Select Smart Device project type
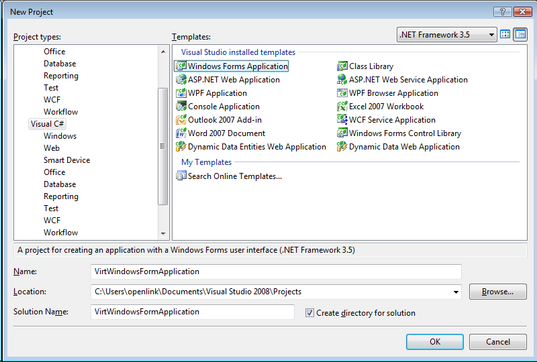This screenshot has height=362, width=537. pos(66,160)
